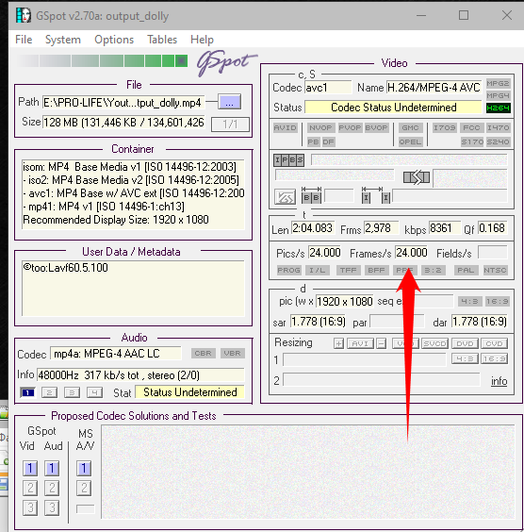This screenshot has height=532, width=524.
Task: Open the Tables menu
Action: pos(162,40)
